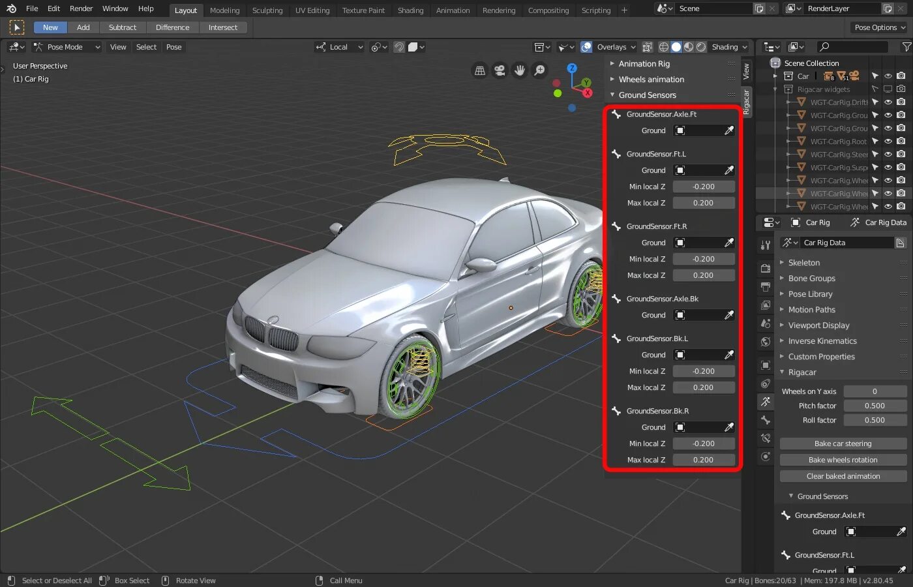Open the Render properties tab

coord(766,269)
